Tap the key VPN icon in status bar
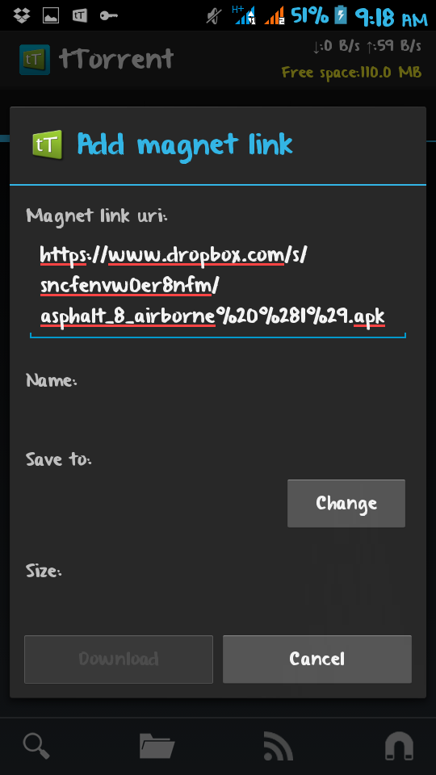Viewport: 436px width, 775px height. pyautogui.click(x=108, y=16)
